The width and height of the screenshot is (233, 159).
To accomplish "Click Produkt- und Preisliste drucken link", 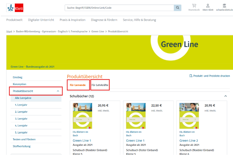I will [x=211, y=76].
